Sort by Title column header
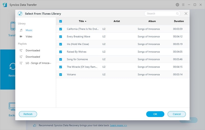205x130 pixels. pyautogui.click(x=83, y=21)
